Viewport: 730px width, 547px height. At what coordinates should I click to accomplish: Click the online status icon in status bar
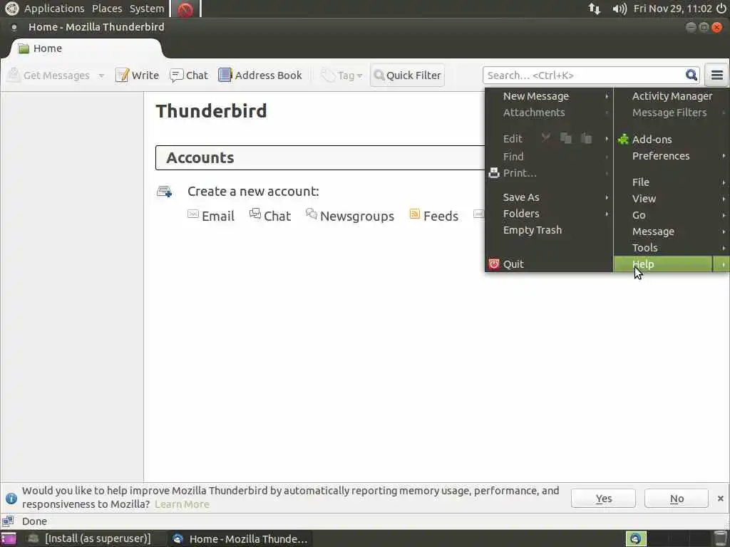tap(8, 521)
